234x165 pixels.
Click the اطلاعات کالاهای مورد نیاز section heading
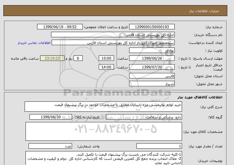(x=200, y=97)
